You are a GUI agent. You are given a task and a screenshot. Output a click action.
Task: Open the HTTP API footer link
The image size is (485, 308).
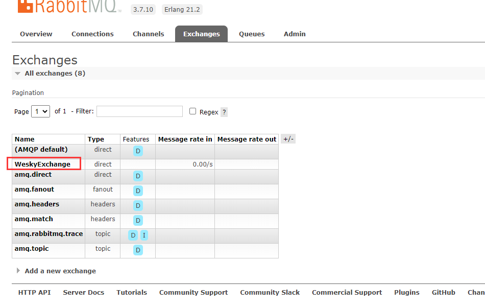34,293
